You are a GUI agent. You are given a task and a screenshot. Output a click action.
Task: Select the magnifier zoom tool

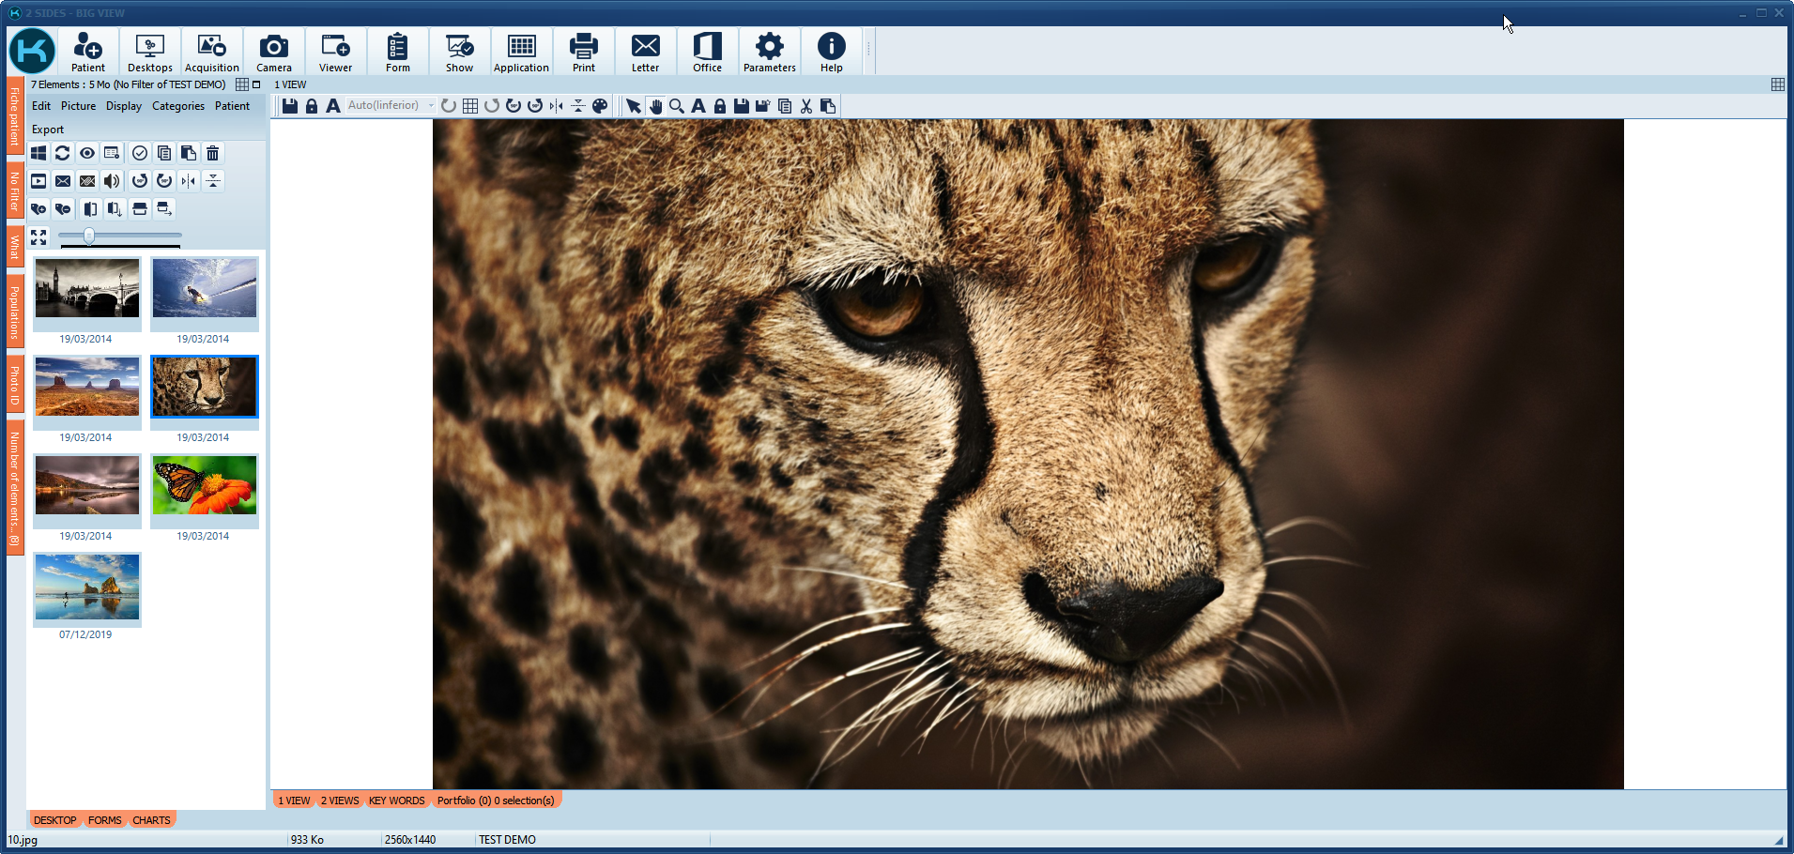[x=676, y=106]
